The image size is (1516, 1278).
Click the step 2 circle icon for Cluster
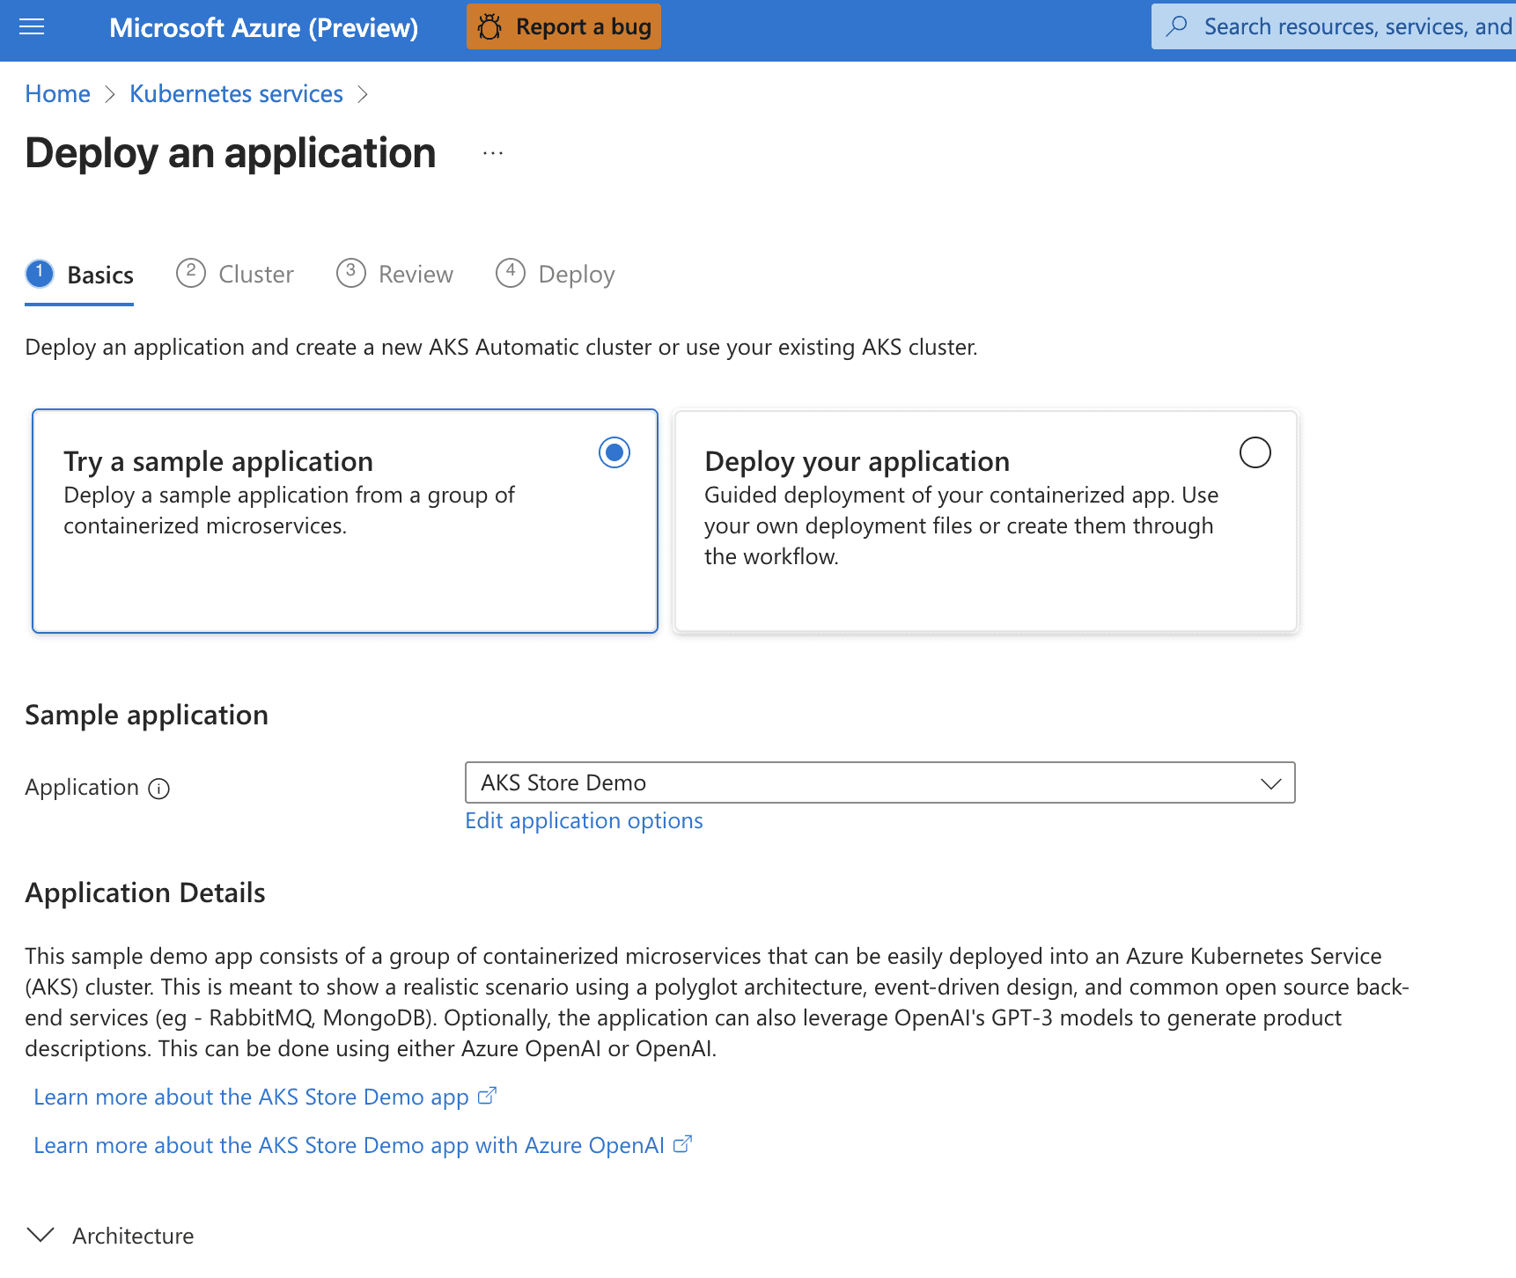pos(191,273)
